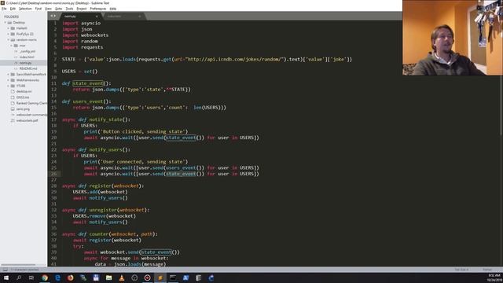Change the Tab Size setting in status bar
This screenshot has width=503, height=283.
461,270
